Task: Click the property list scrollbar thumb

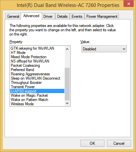Action: point(67,84)
